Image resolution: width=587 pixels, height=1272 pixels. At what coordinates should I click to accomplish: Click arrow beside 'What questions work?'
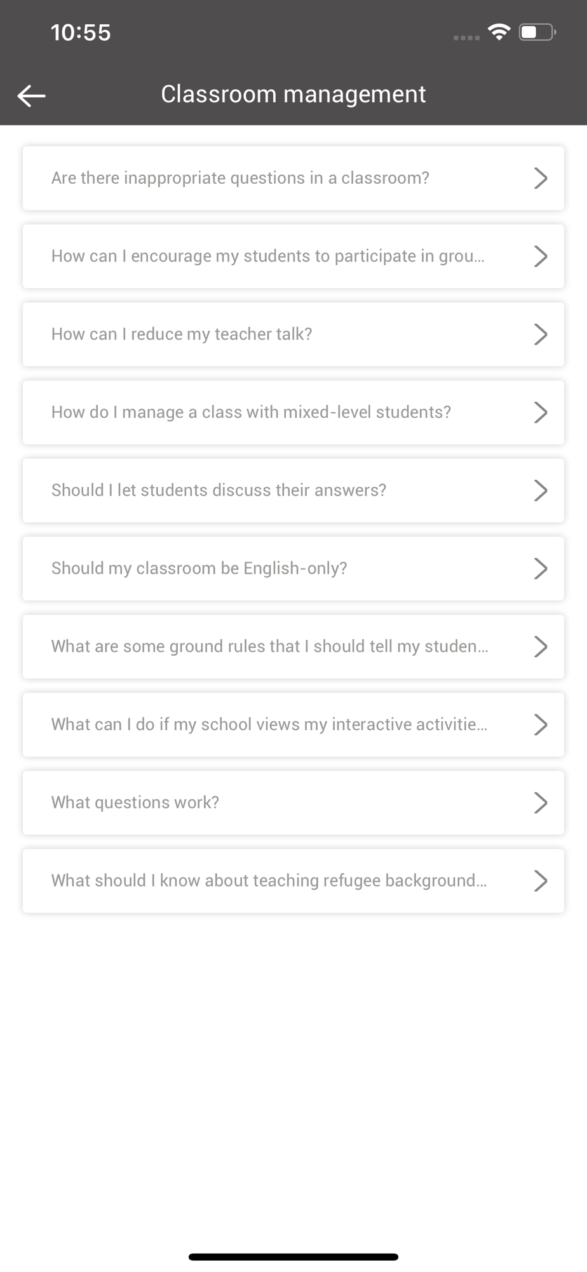click(541, 803)
